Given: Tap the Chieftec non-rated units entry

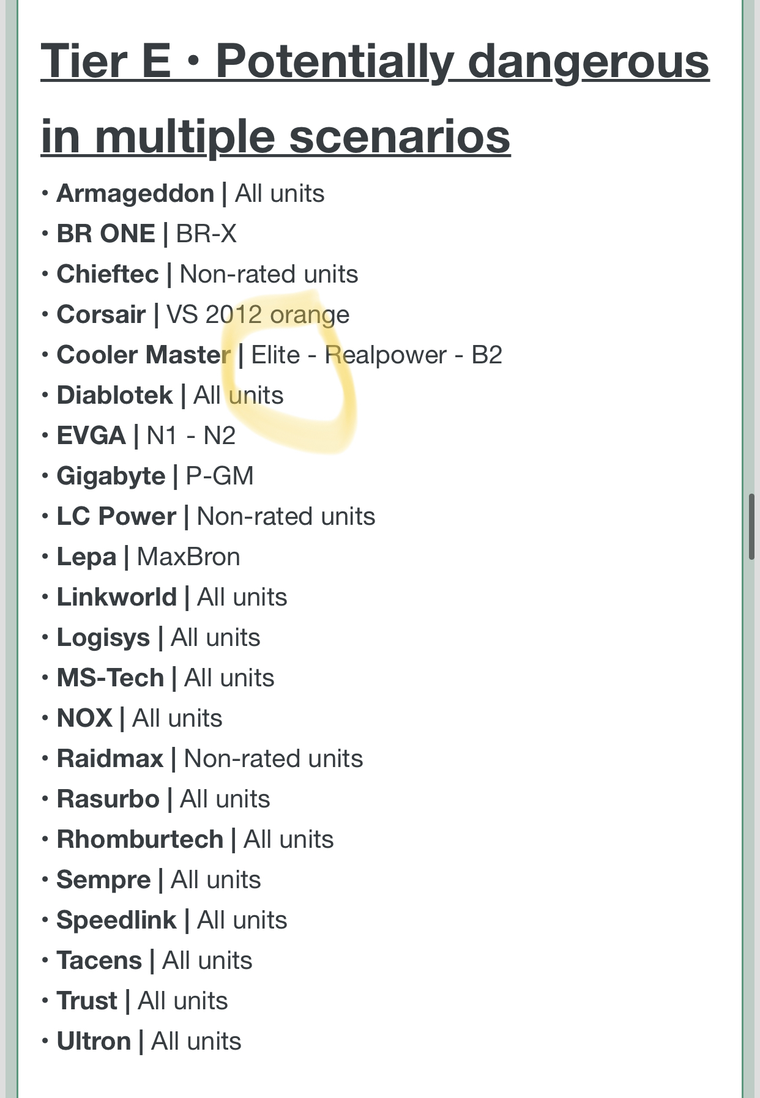Looking at the screenshot, I should coord(207,275).
